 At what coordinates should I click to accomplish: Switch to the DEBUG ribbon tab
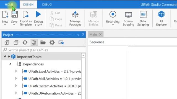[x=47, y=4]
